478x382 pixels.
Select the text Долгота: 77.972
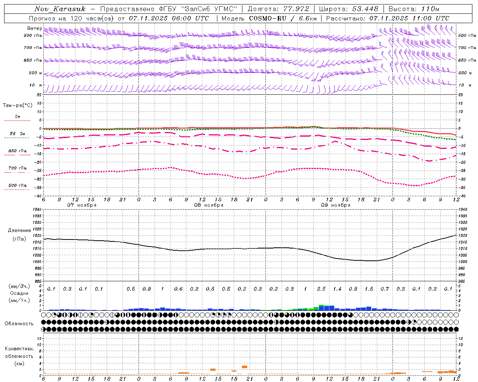[279, 9]
